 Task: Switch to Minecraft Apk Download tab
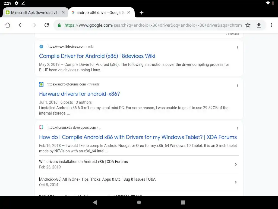34,13
